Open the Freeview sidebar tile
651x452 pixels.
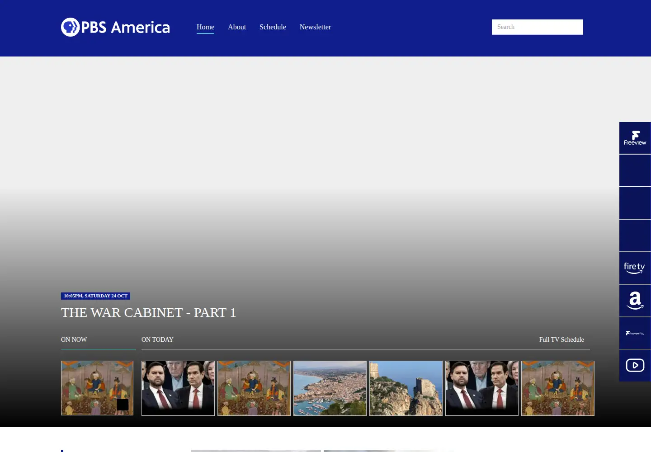click(635, 138)
